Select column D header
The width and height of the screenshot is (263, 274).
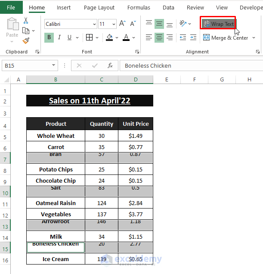(x=136, y=80)
